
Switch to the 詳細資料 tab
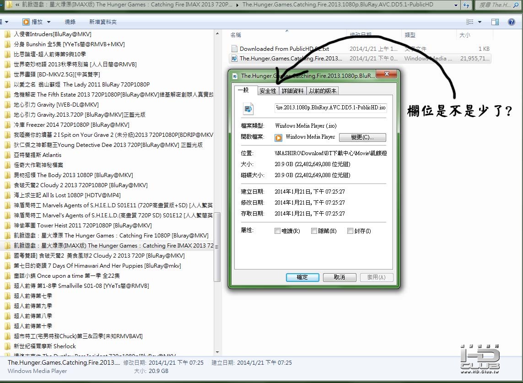pos(292,91)
